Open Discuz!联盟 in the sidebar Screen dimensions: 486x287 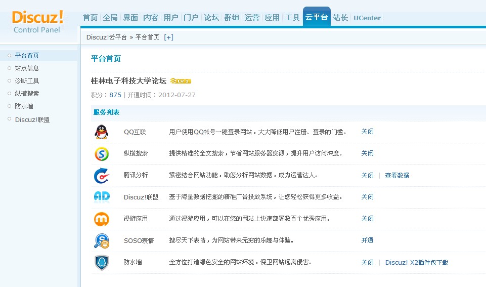point(32,120)
